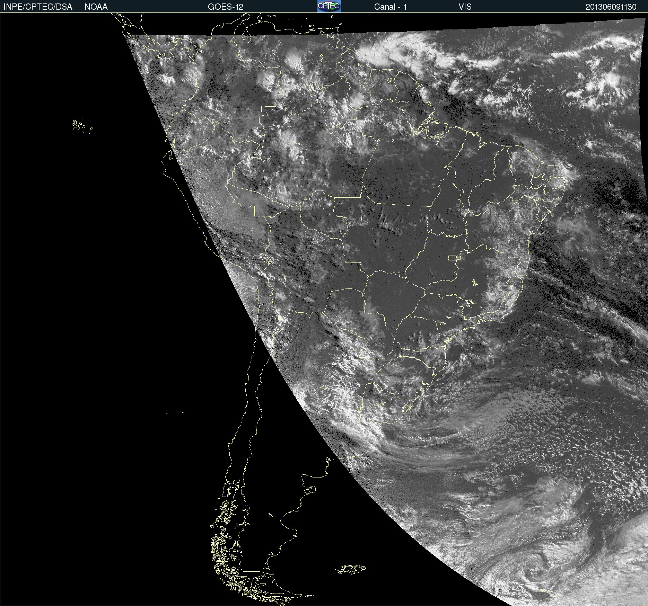Click the timestamp 201306091130
Image resolution: width=648 pixels, height=606 pixels.
tap(611, 7)
